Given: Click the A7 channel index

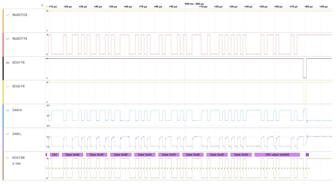Looking at the screenshot, I should pyautogui.click(x=8, y=134).
